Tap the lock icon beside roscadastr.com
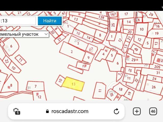The width and height of the screenshot is (163, 122). click(47, 111)
